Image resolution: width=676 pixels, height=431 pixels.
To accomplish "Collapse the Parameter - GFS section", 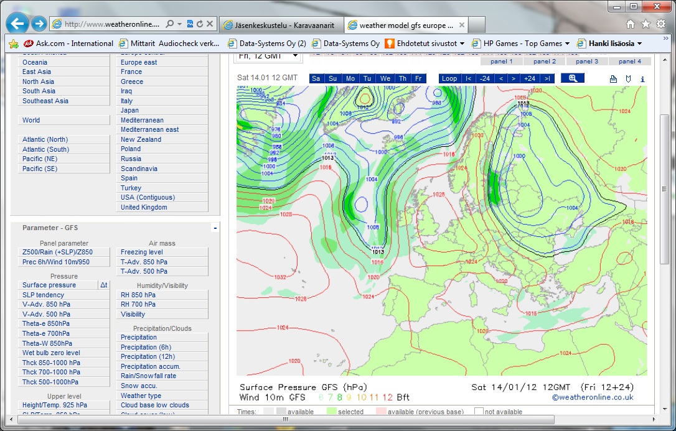I will click(215, 228).
